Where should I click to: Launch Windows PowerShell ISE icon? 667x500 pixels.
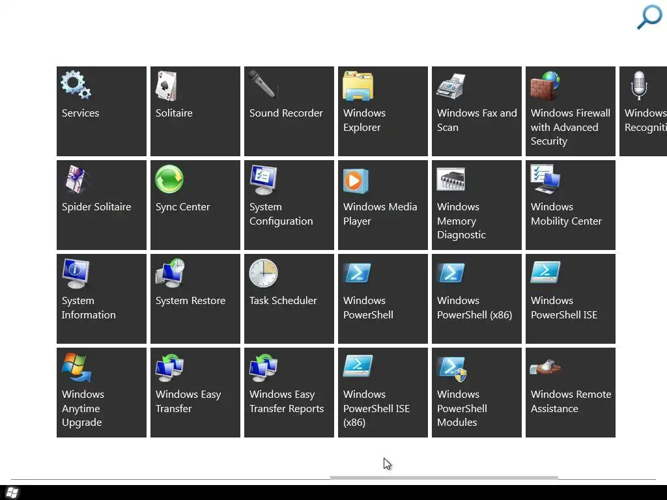point(545,273)
